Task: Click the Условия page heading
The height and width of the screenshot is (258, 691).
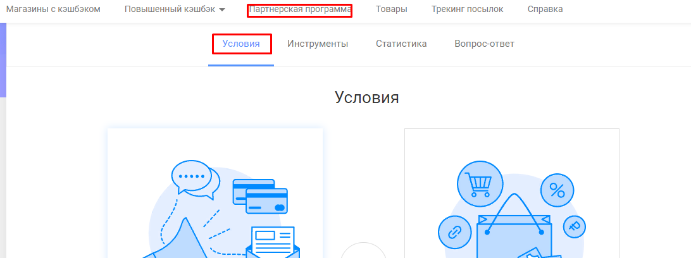Action: point(367,97)
